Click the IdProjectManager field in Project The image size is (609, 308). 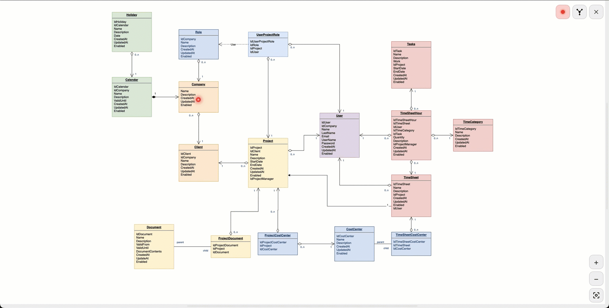[x=262, y=179]
